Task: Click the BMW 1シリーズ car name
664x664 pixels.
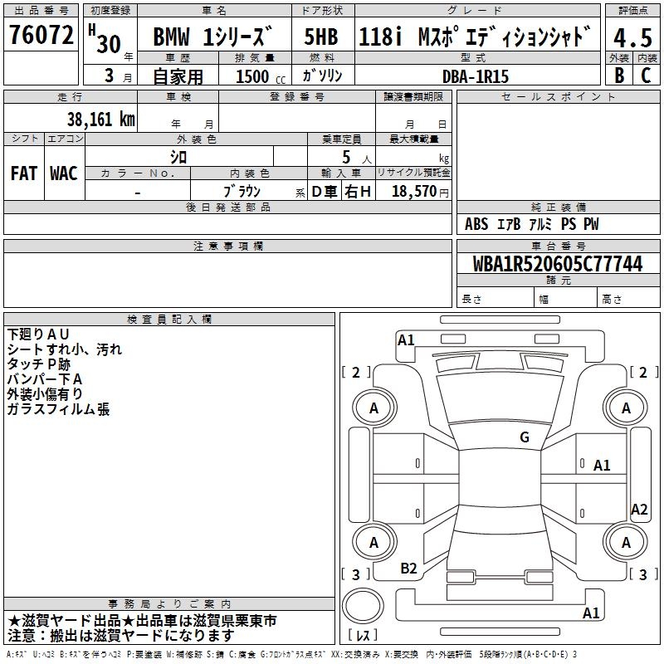Action: click(x=212, y=38)
